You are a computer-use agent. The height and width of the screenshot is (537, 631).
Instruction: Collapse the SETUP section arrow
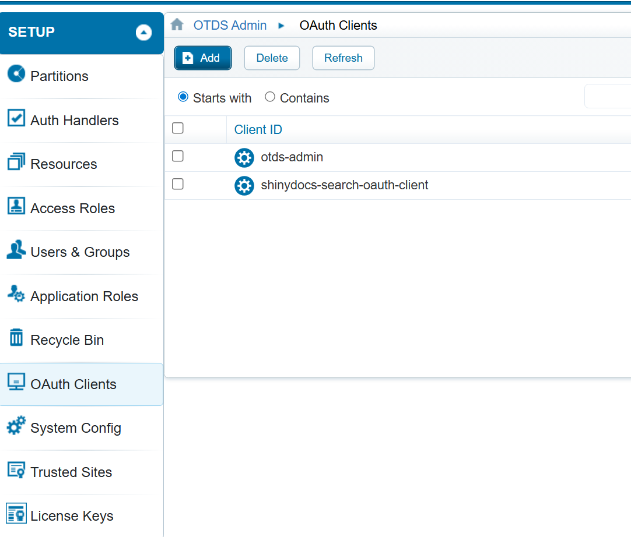(143, 33)
